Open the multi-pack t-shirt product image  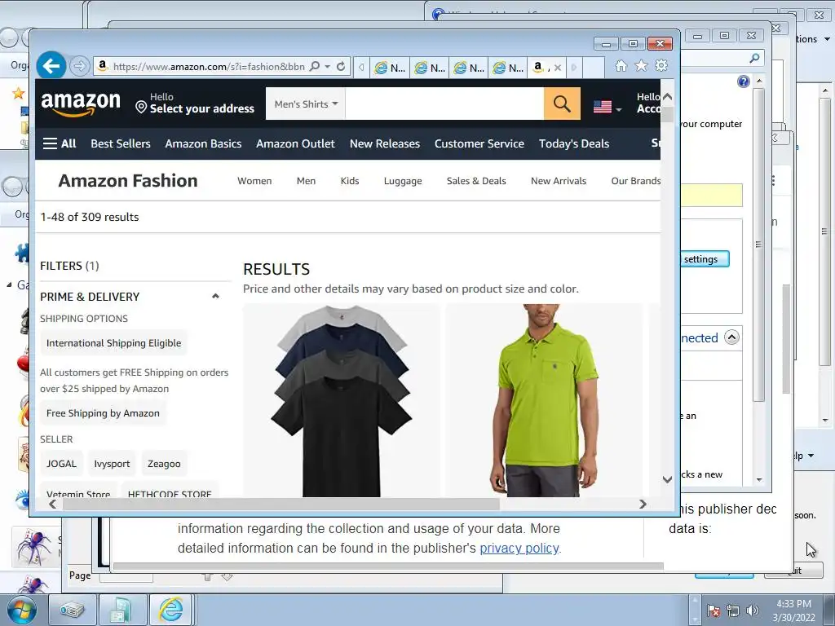[342, 400]
